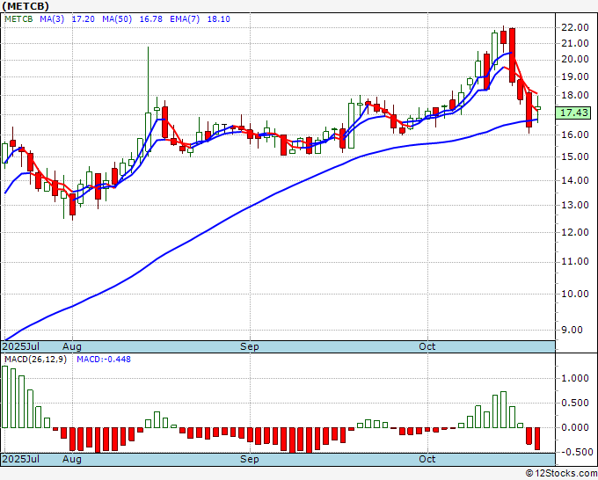Click Oct on MACD date axis

point(427,459)
